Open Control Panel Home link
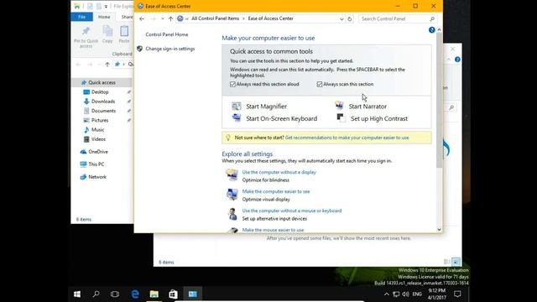Screen dimensions: 537x302 167,34
